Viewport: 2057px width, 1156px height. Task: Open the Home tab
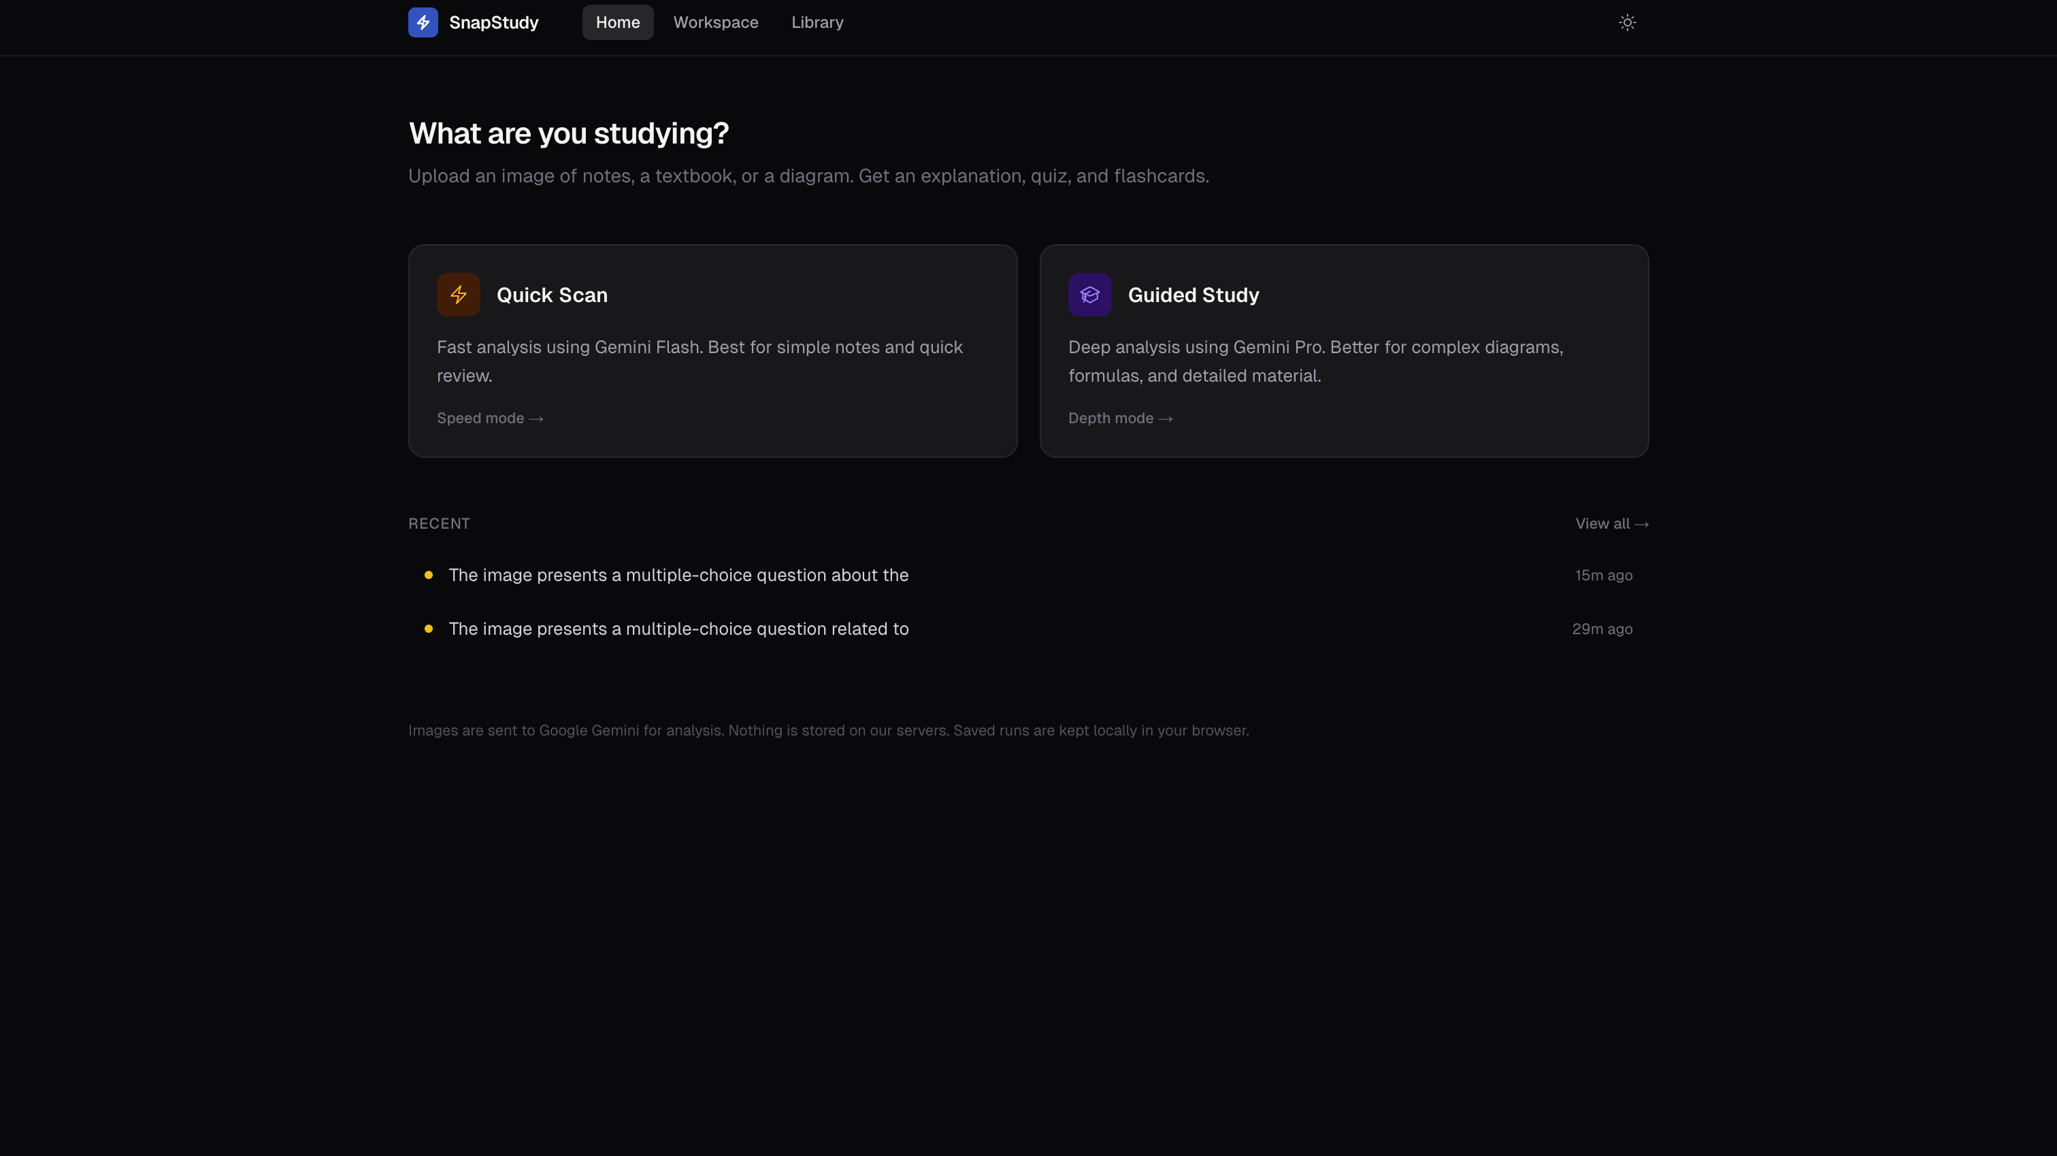[x=617, y=22]
